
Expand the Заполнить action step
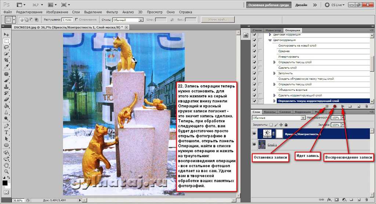[x=274, y=73]
